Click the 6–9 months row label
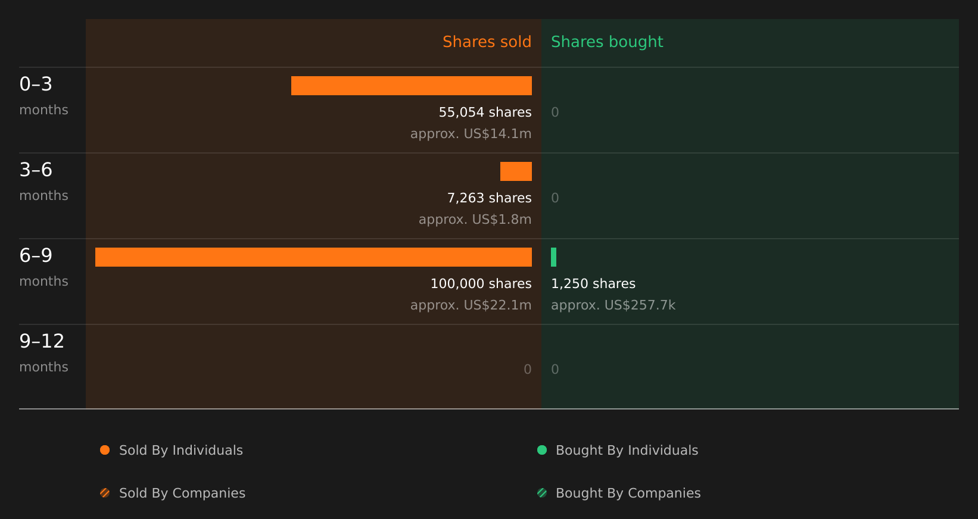This screenshot has width=978, height=519. (43, 267)
